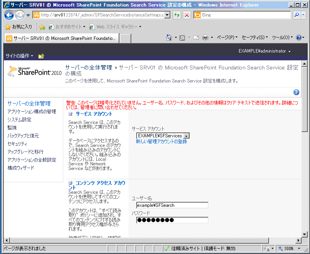
Task: Open サーバーの全体管理 in the left navigation
Action: coord(29,103)
